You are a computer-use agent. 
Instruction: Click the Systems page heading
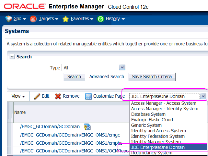(x=17, y=31)
